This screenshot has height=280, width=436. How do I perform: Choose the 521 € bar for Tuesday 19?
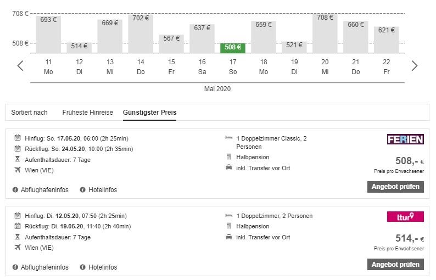coord(294,46)
